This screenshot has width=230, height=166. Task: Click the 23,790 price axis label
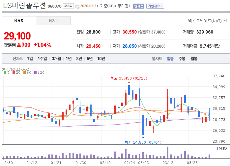(x=219, y=141)
